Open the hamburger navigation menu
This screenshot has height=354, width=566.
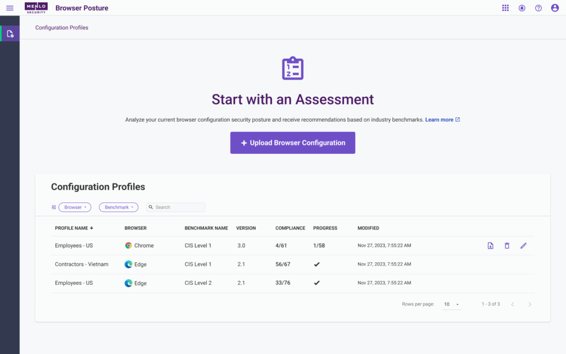[9, 8]
